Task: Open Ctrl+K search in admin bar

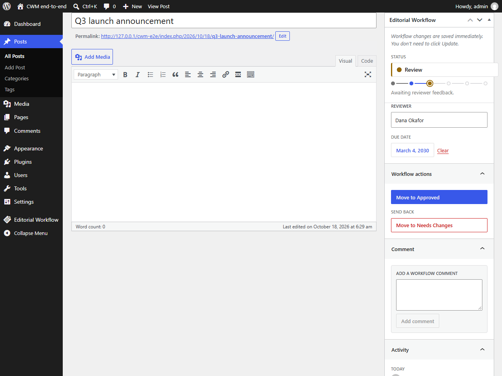Action: click(85, 6)
